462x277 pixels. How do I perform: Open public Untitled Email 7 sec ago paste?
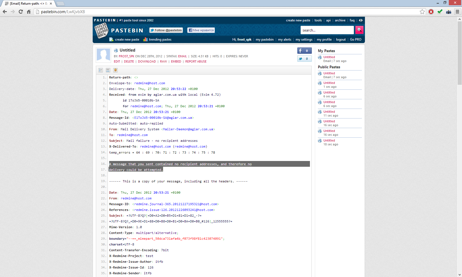[329, 73]
